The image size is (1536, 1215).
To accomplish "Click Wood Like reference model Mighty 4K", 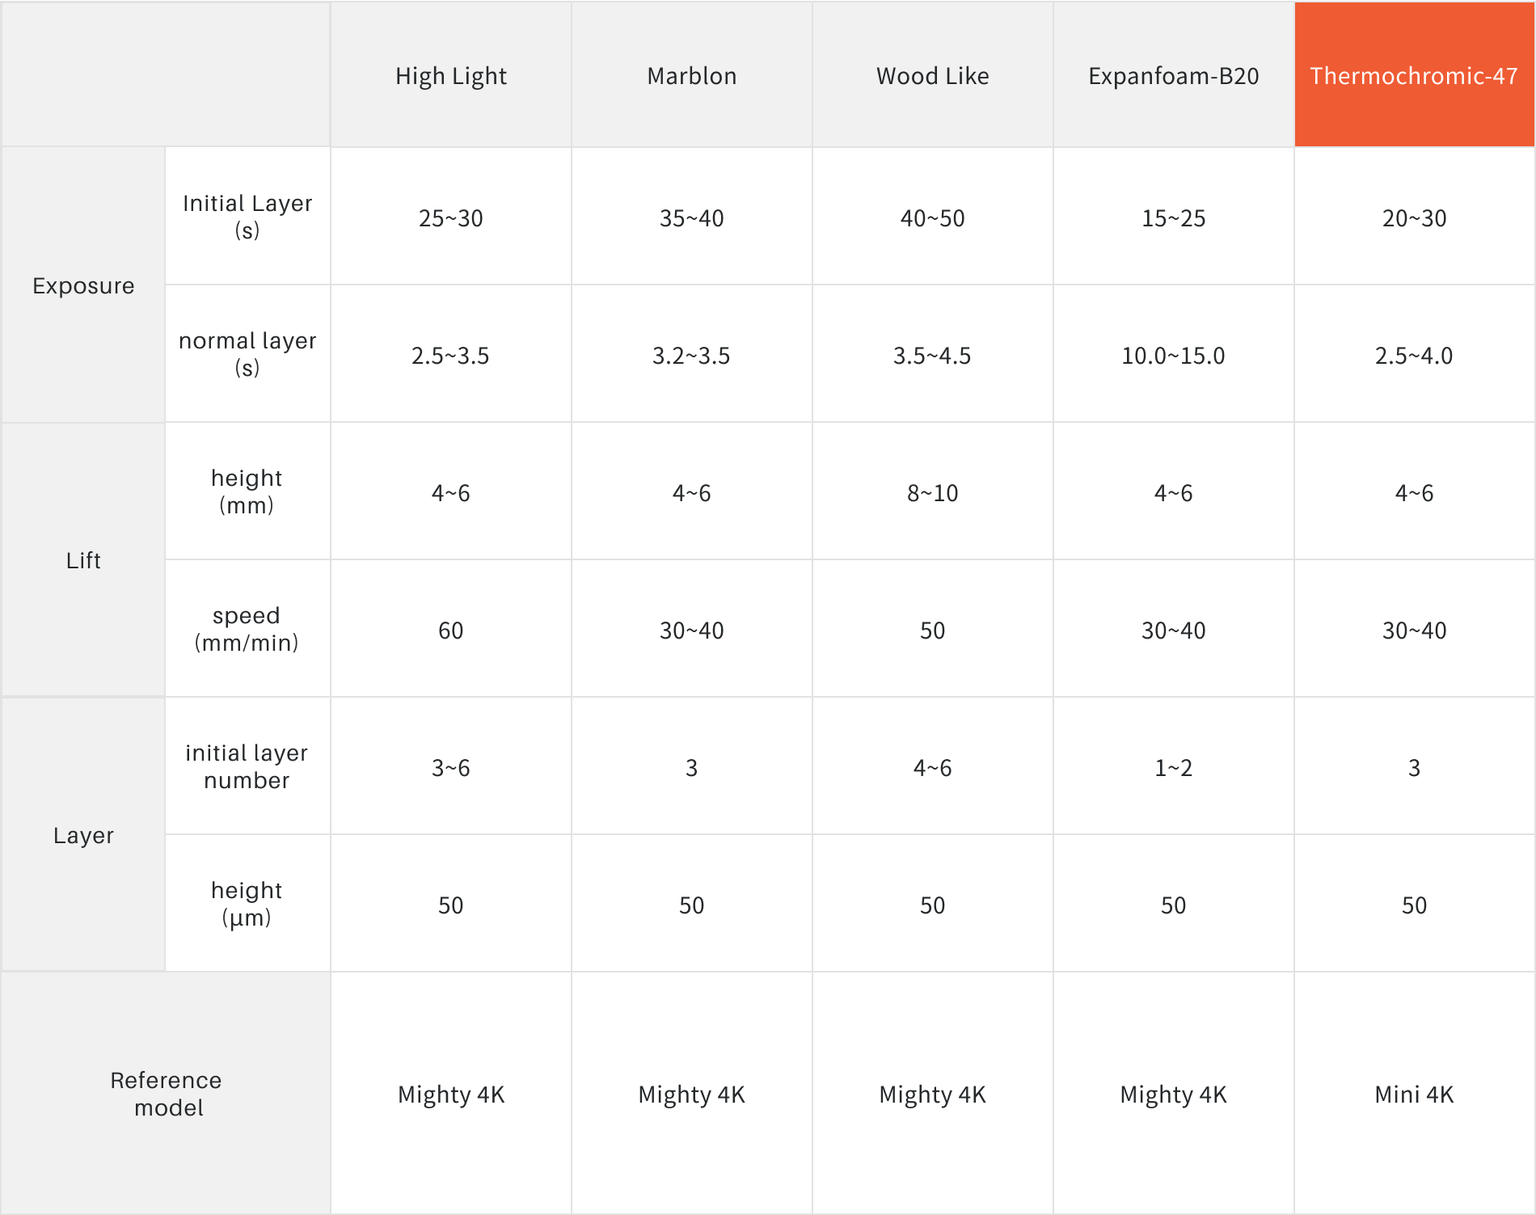I will 933,1095.
